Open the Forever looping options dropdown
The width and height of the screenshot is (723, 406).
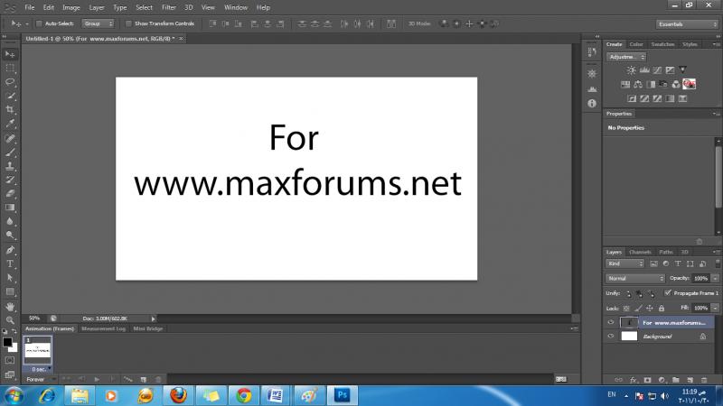[40, 379]
